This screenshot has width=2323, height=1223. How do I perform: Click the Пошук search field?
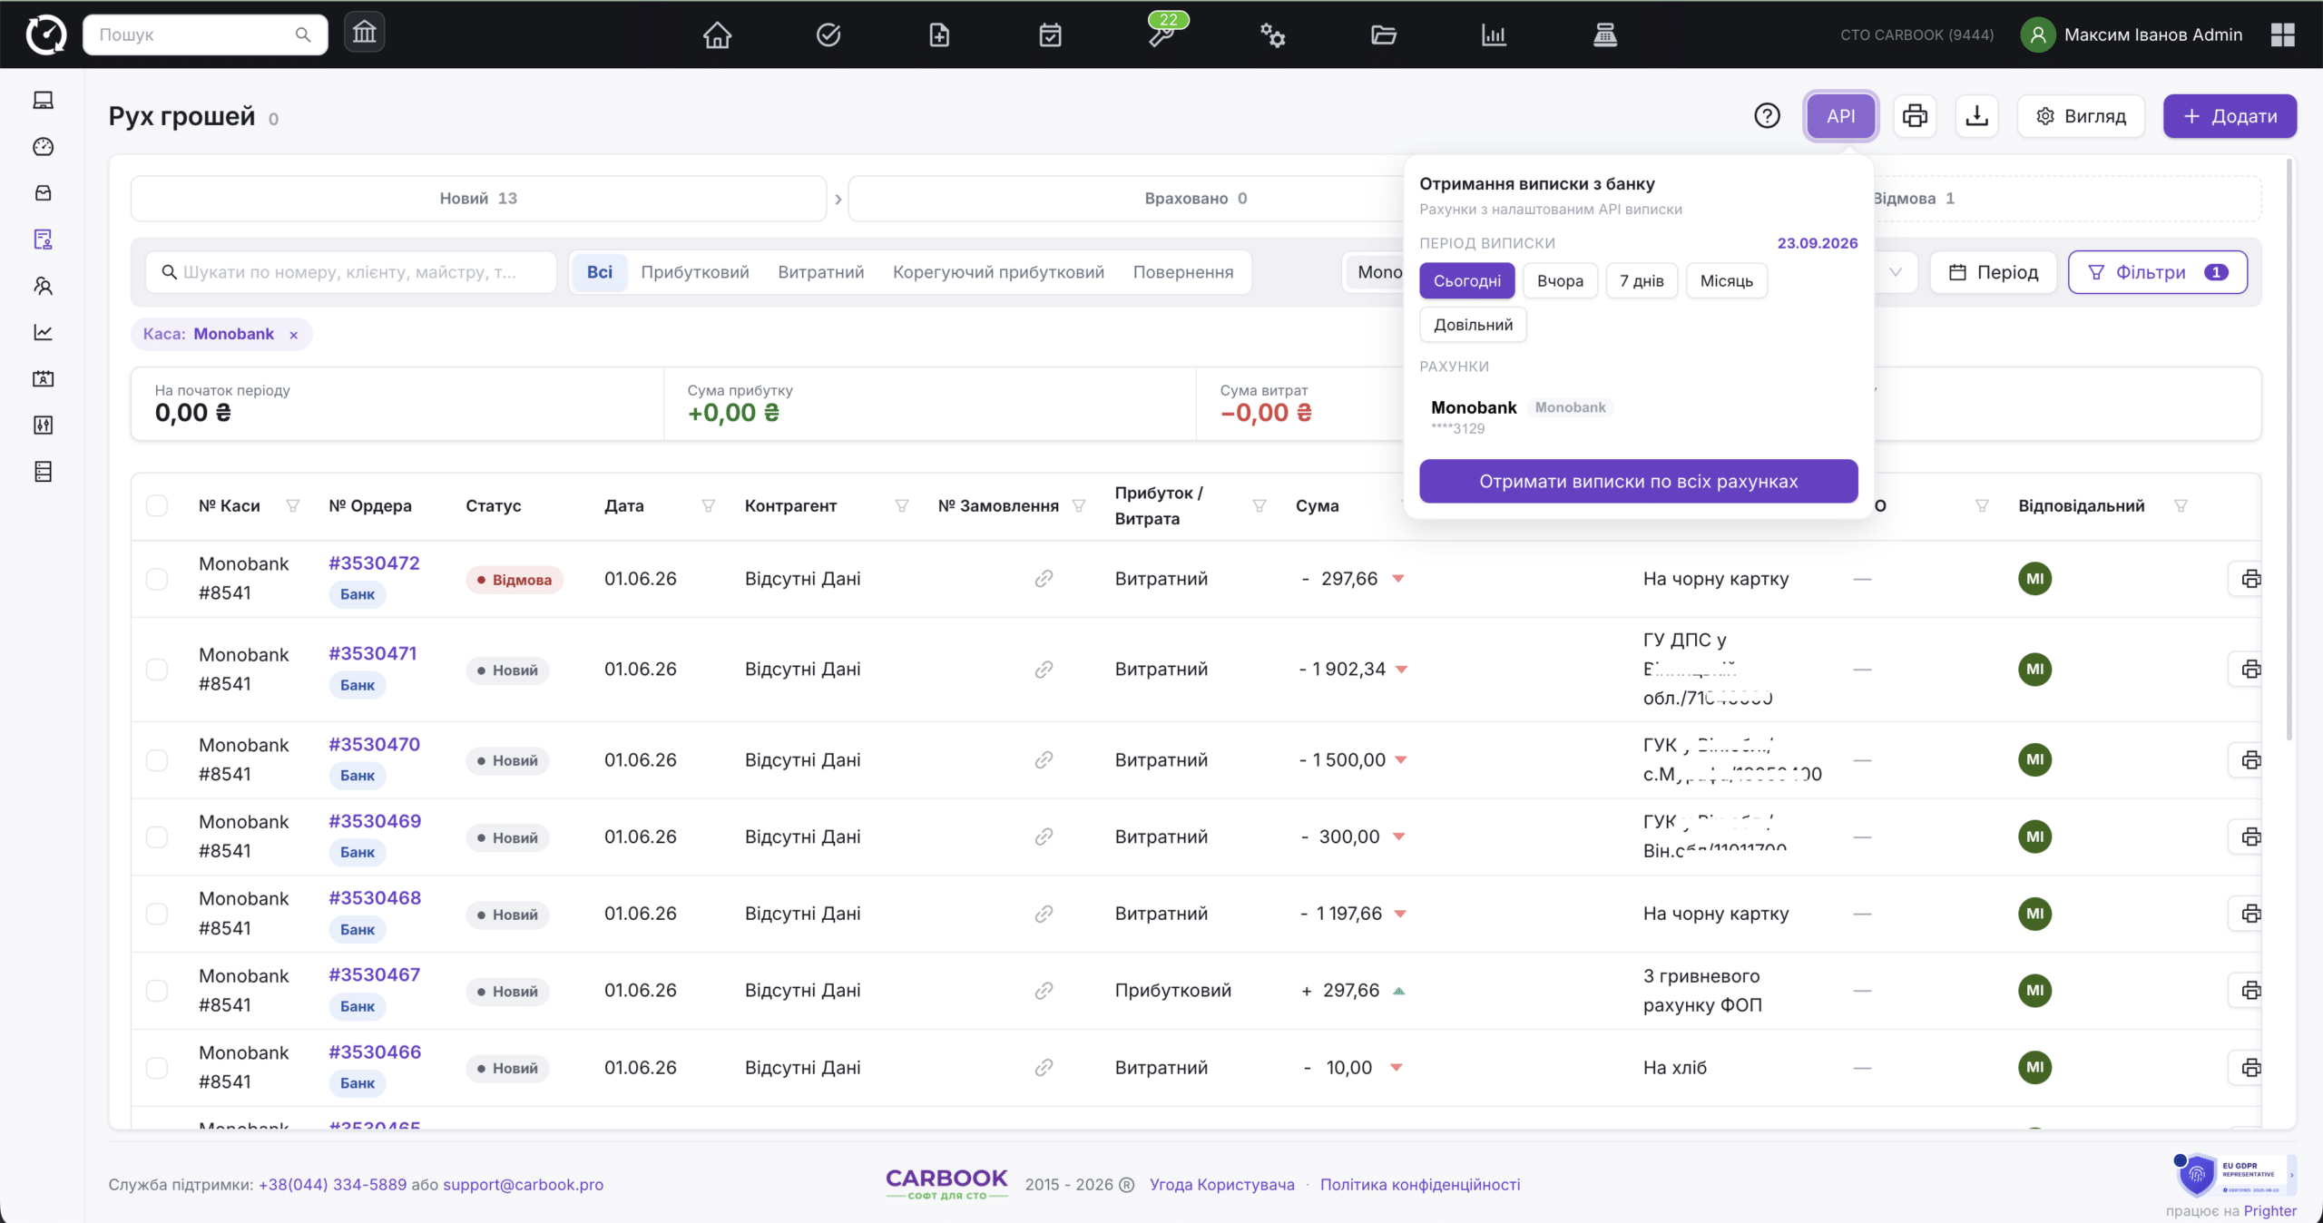[205, 34]
